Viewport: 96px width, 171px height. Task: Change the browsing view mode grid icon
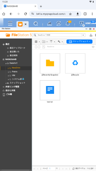pyautogui.click(x=36, y=41)
